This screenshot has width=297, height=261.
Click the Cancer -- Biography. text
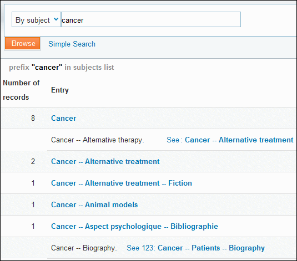[84, 248]
